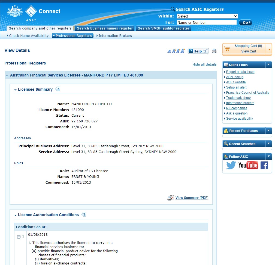275x265 pixels.
Task: Focus the Name or Number search field
Action: (x=207, y=22)
